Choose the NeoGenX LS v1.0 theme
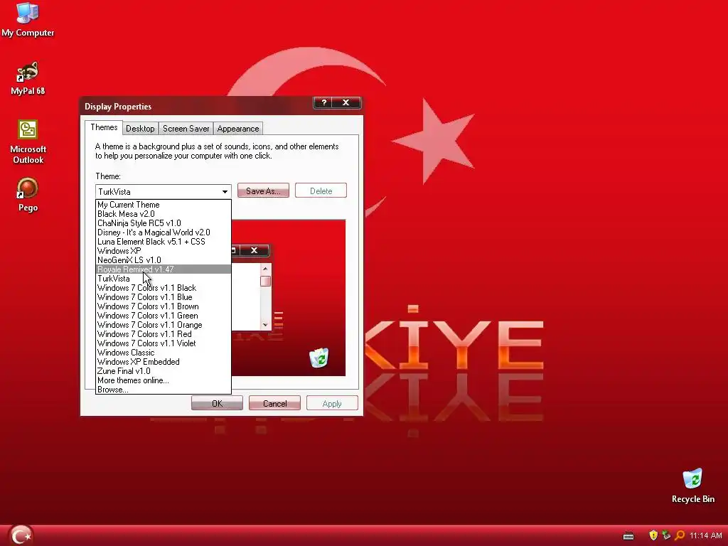The height and width of the screenshot is (546, 728). click(164, 260)
